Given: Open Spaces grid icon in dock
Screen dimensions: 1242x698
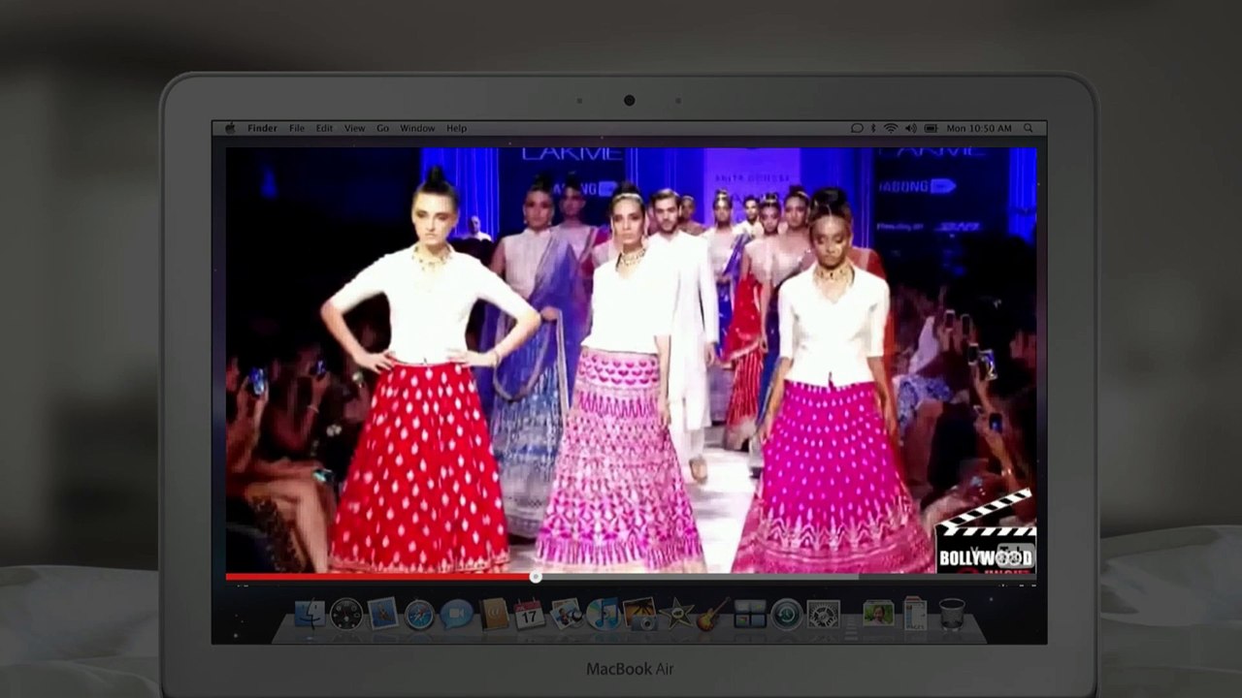Looking at the screenshot, I should click(x=749, y=614).
